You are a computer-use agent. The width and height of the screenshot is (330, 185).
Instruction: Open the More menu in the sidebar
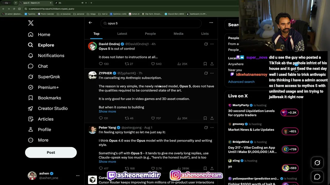(38, 140)
